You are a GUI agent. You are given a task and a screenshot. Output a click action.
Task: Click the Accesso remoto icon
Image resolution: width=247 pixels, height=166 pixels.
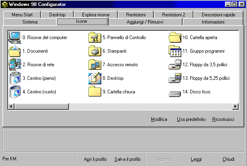(94, 65)
